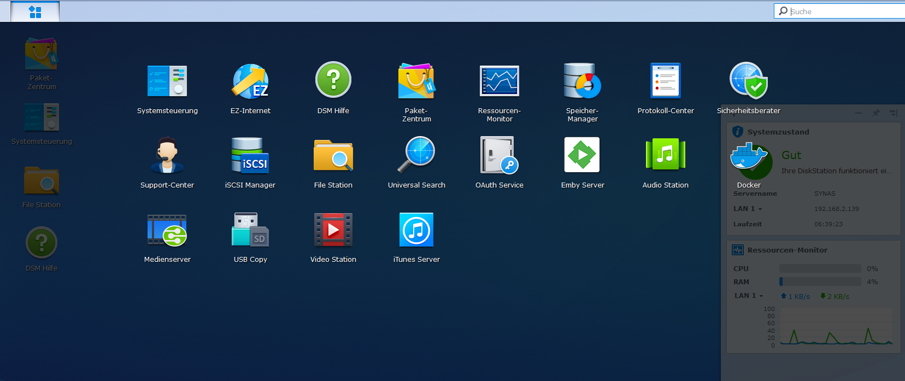Expand LAN 1 dropdown in Systemzustand widget
Viewport: 905px width, 381px height.
point(748,209)
